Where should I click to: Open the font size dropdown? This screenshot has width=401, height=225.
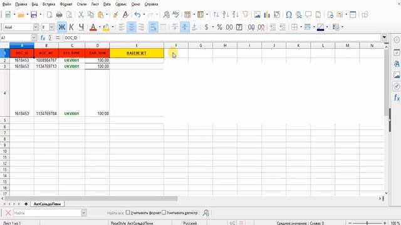point(52,27)
